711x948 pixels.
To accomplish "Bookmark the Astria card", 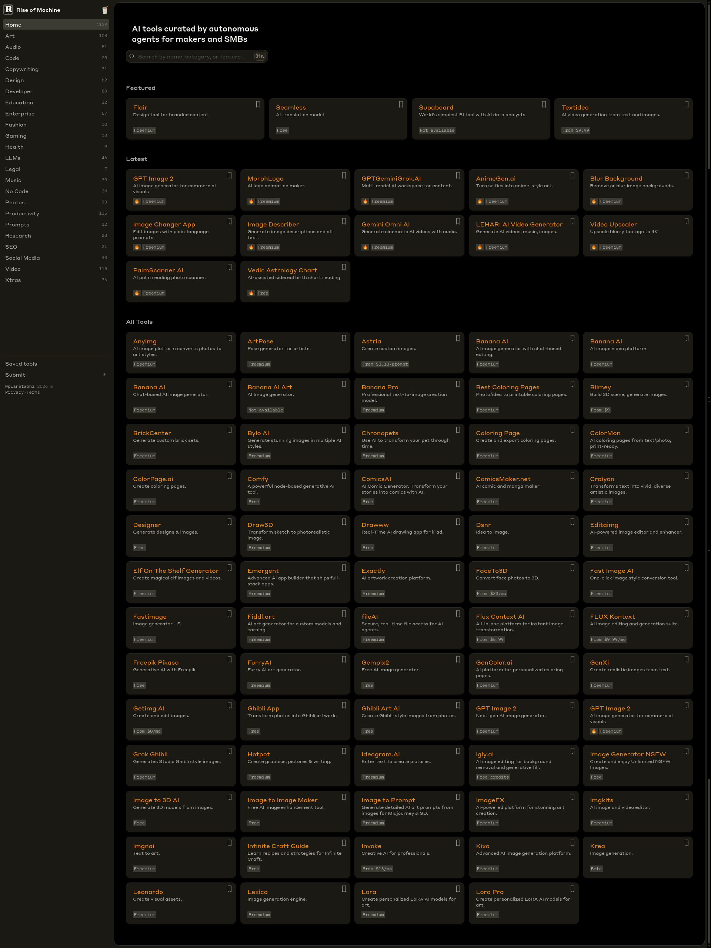I will [458, 338].
